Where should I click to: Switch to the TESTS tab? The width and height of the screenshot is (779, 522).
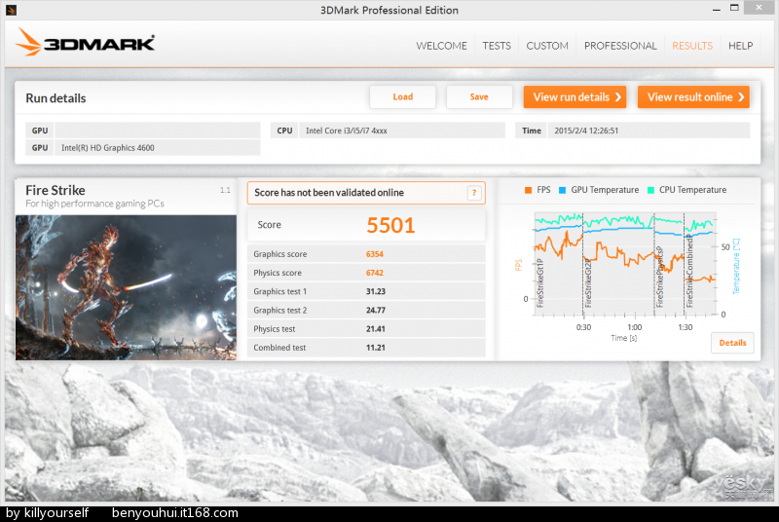point(497,46)
